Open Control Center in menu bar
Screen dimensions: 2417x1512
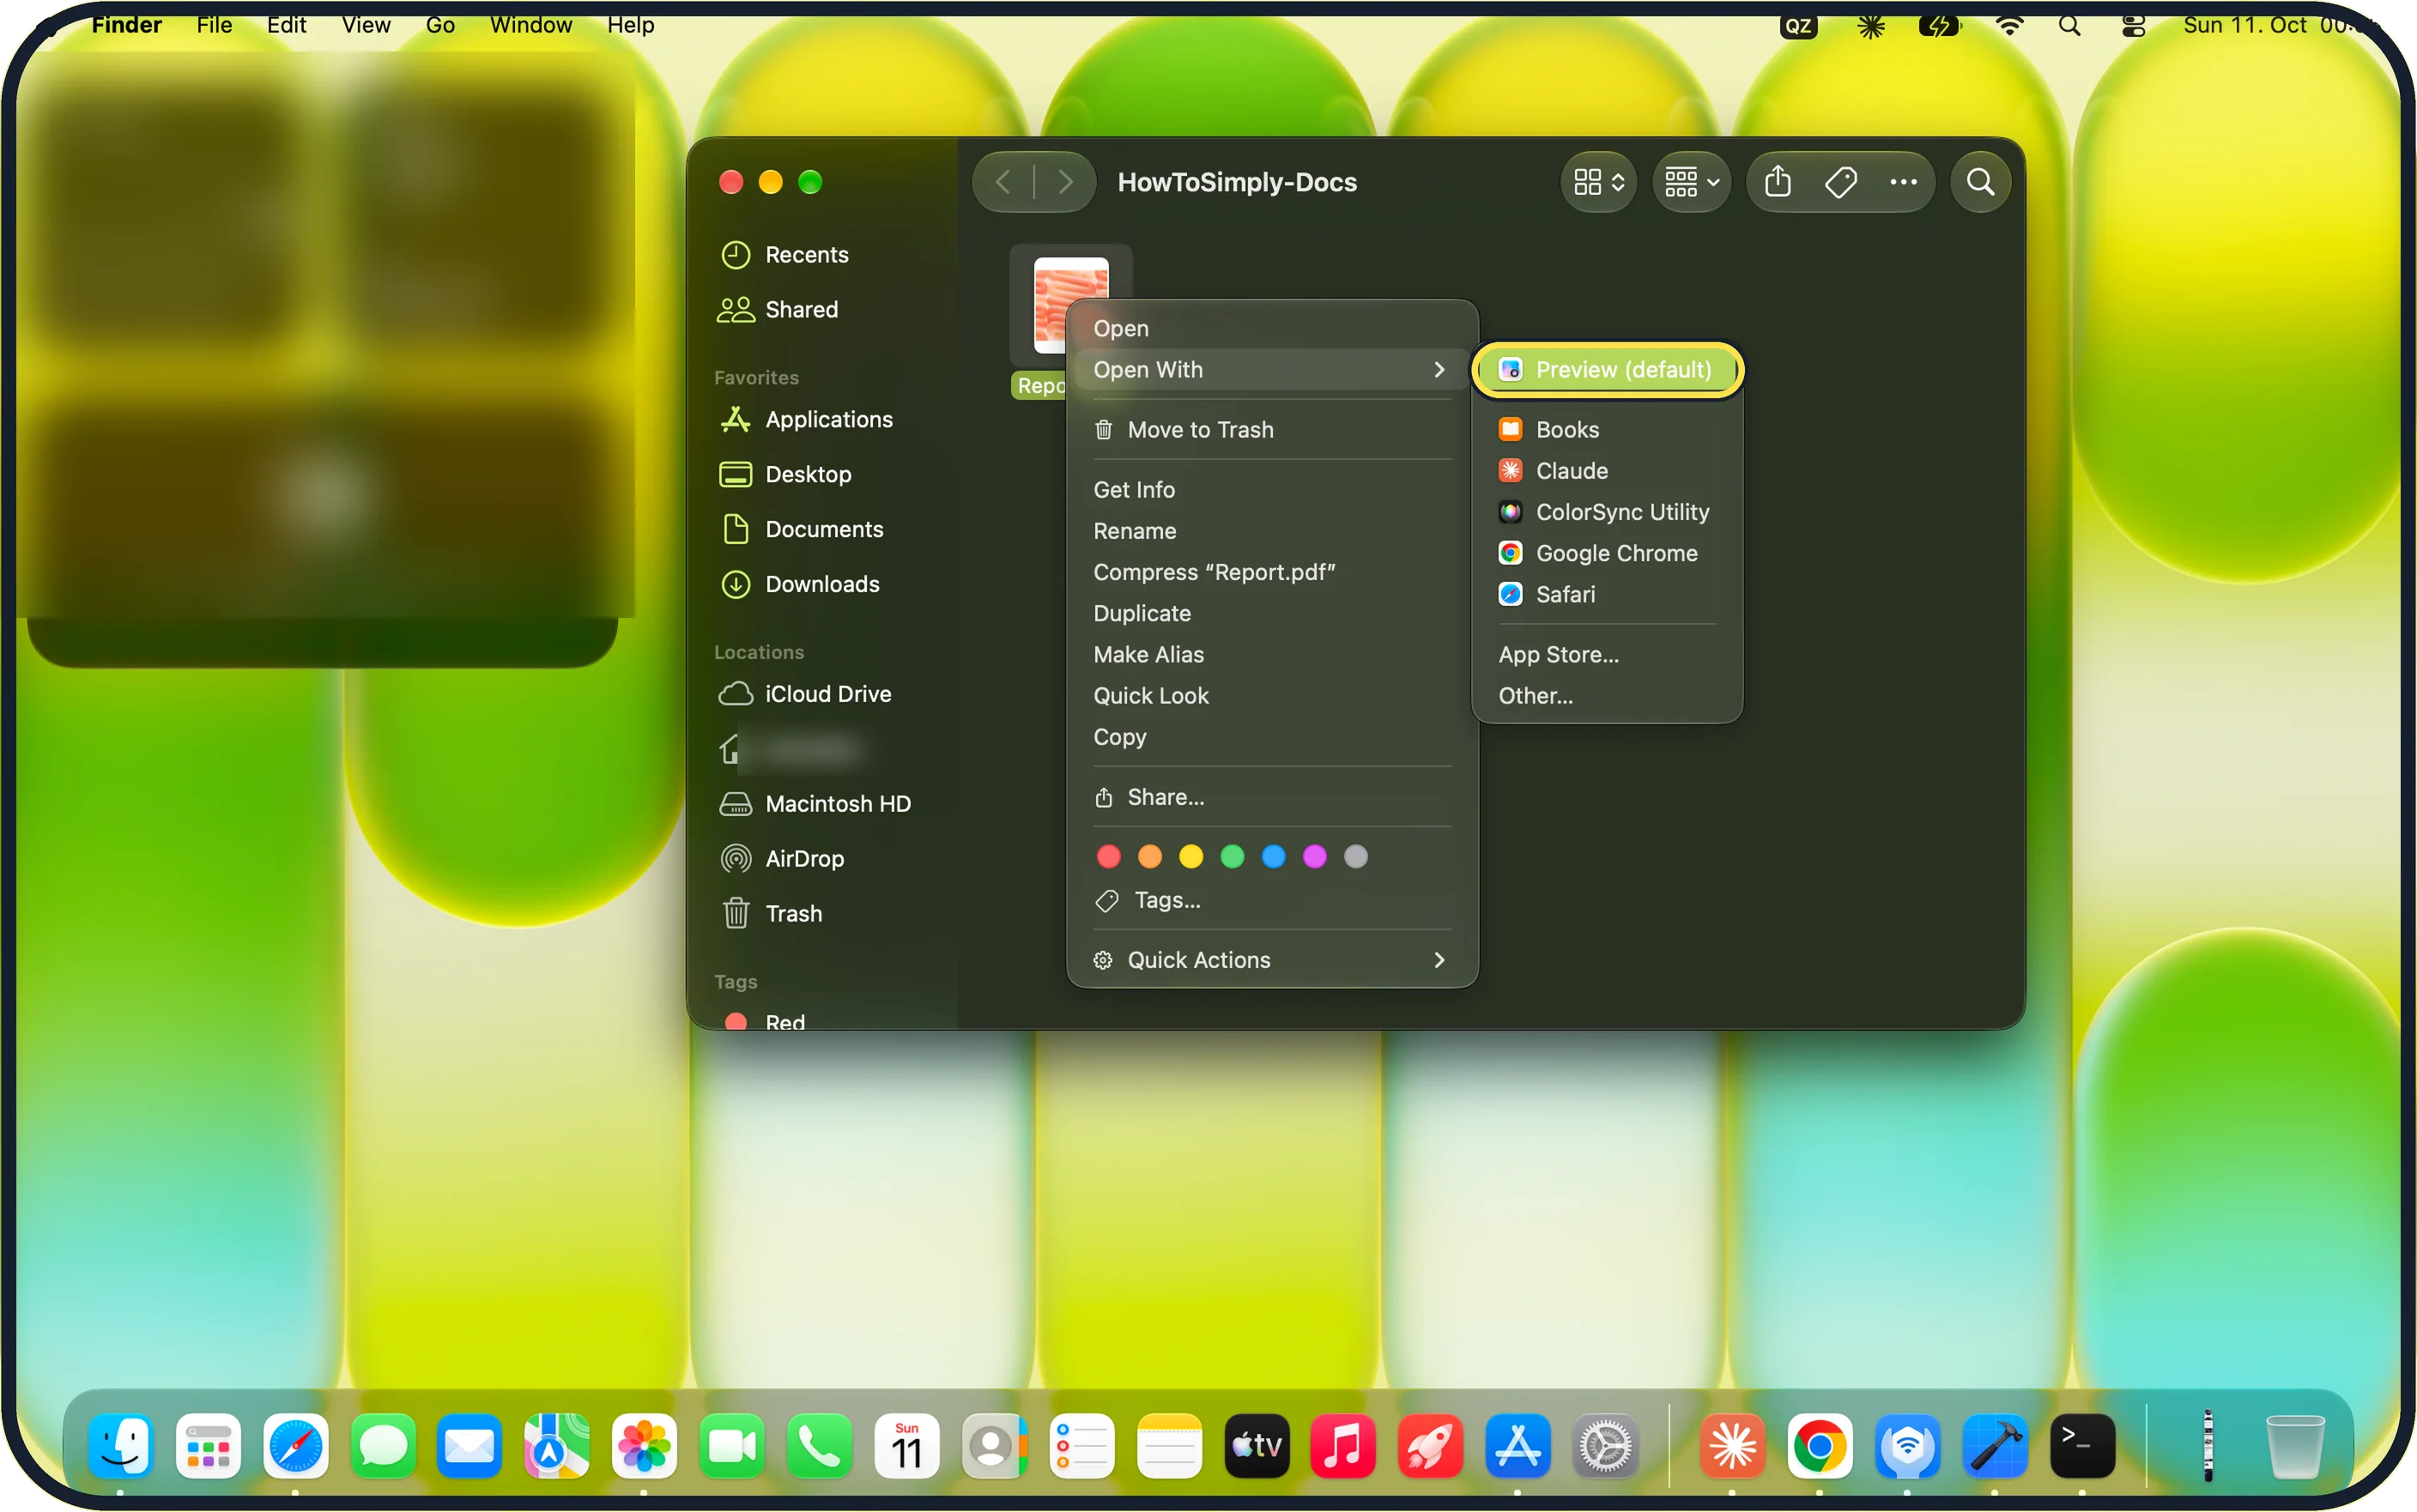2132,25
